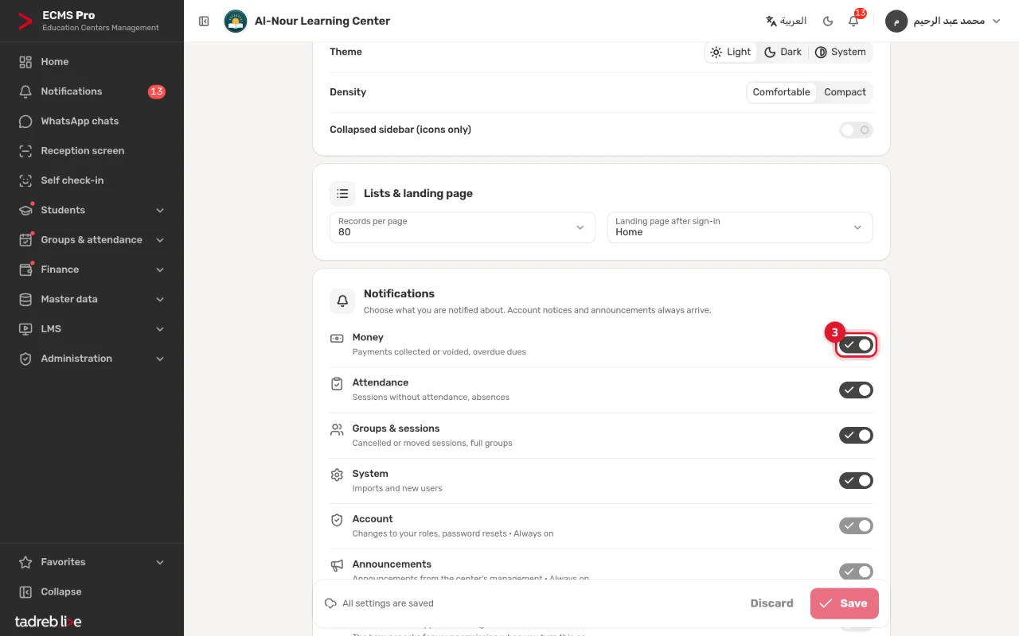
Task: Click the ECMS Pro logo
Action: click(x=25, y=21)
